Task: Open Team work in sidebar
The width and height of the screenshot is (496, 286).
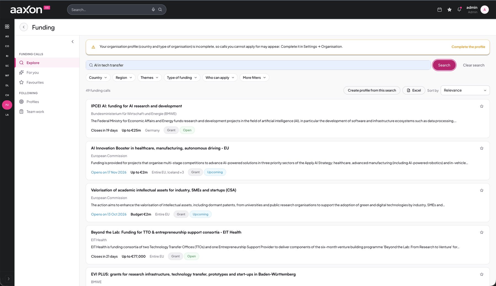Action: click(47, 112)
